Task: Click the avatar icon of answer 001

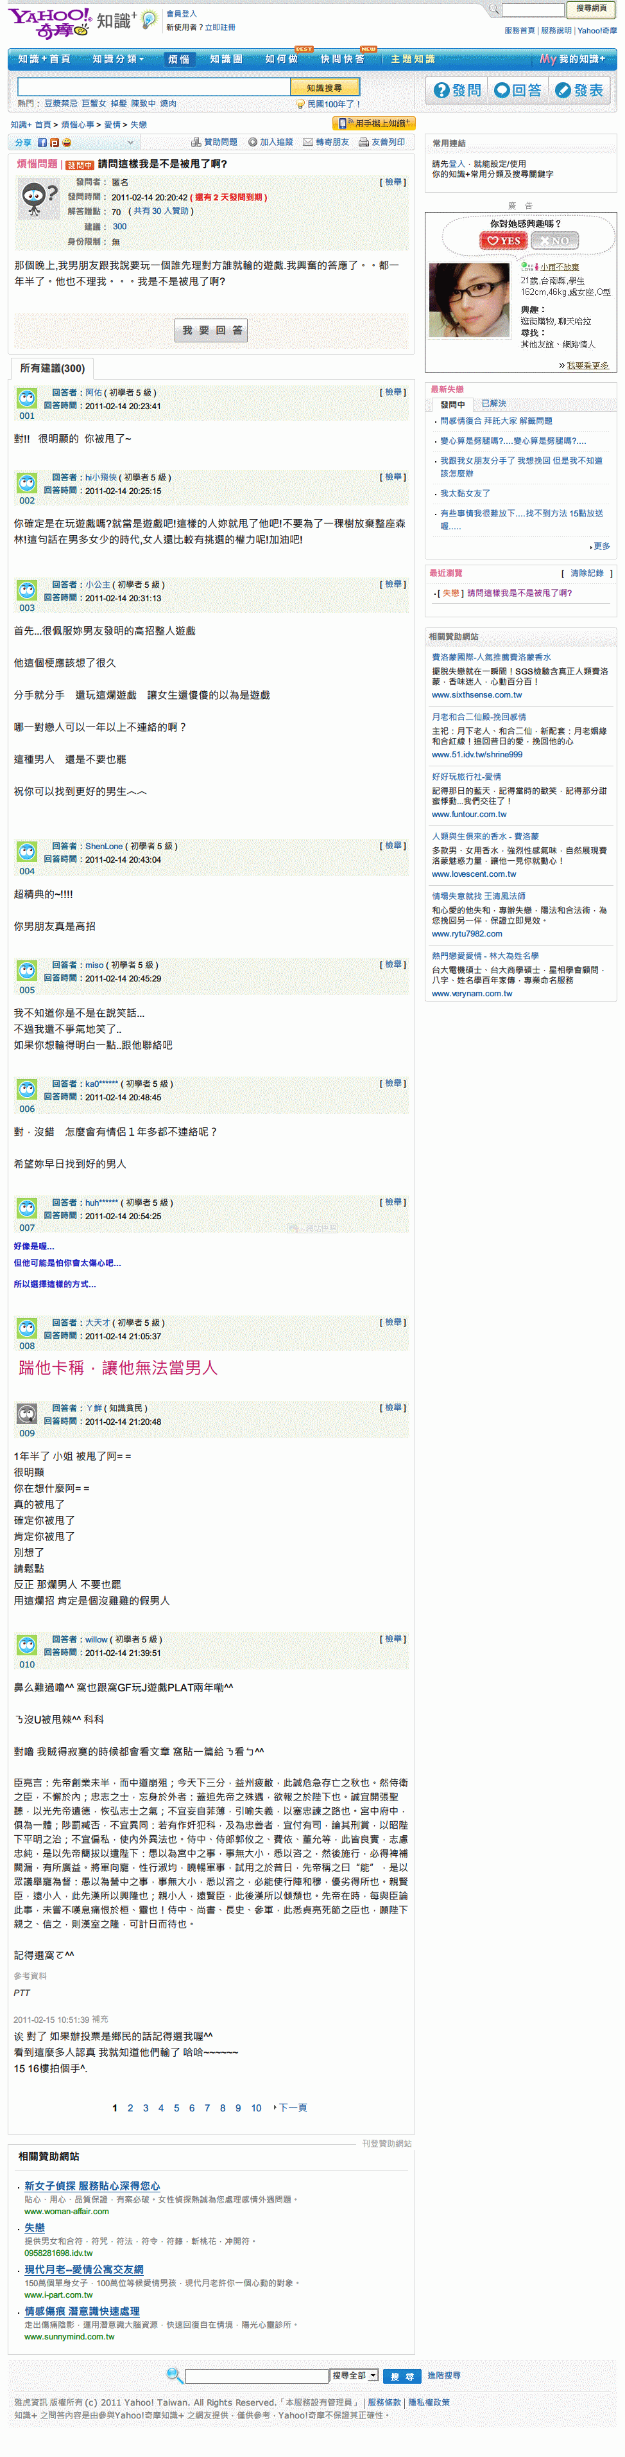Action: click(27, 398)
